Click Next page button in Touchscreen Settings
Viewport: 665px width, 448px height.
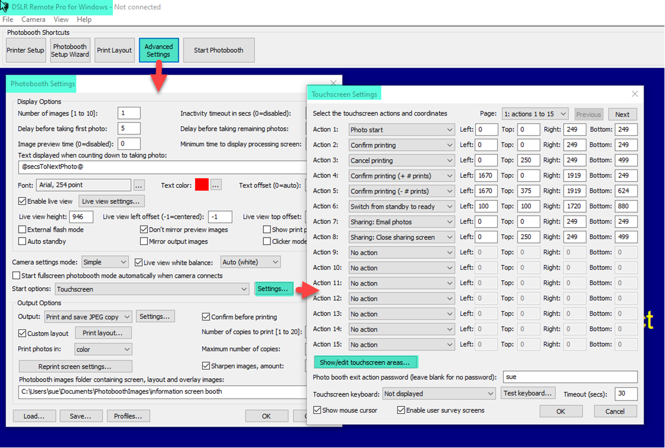622,115
